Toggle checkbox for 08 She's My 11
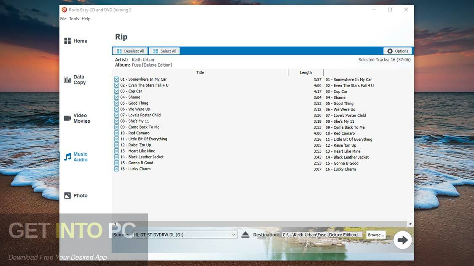Viewport: 474px width, 266px height. [x=116, y=121]
